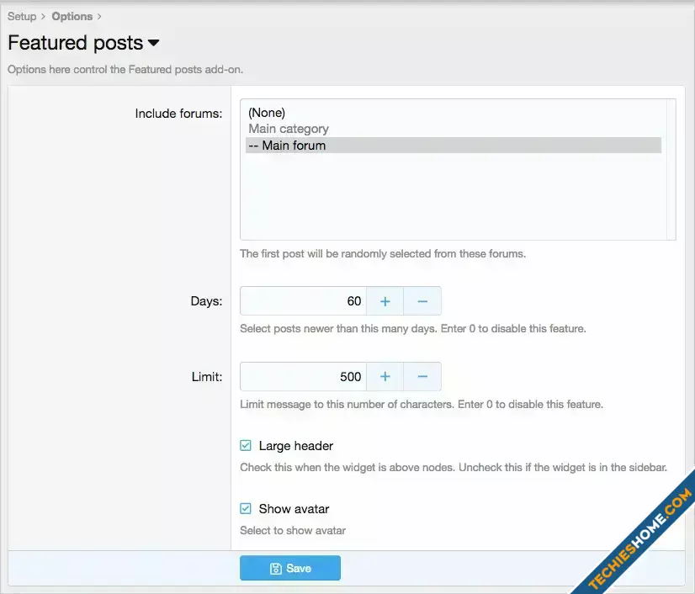This screenshot has height=594, width=695.
Task: Decrease Limit value with minus button
Action: (x=422, y=377)
